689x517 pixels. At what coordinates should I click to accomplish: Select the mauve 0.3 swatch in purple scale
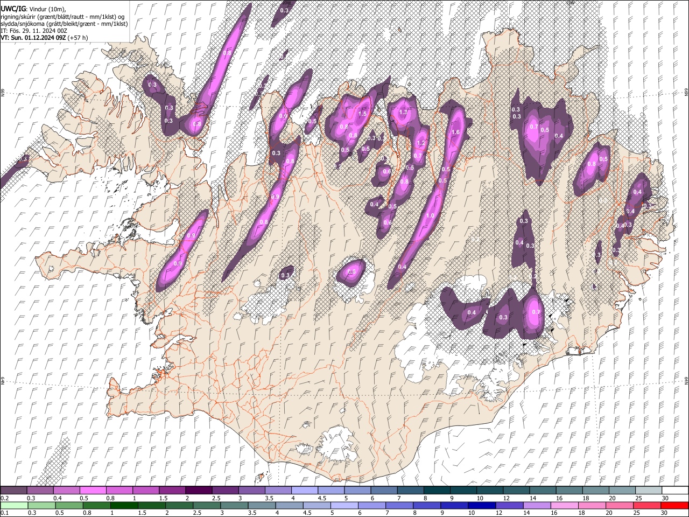point(40,490)
